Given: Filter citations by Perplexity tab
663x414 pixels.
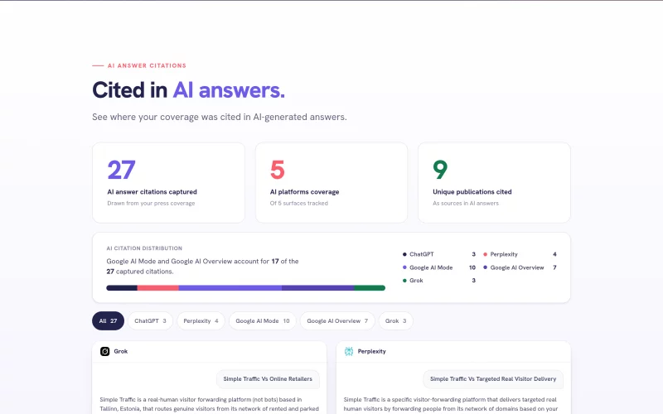Looking at the screenshot, I should tap(201, 321).
